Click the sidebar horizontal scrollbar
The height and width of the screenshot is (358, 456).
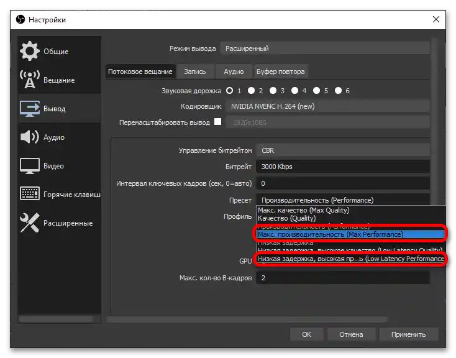[56, 319]
